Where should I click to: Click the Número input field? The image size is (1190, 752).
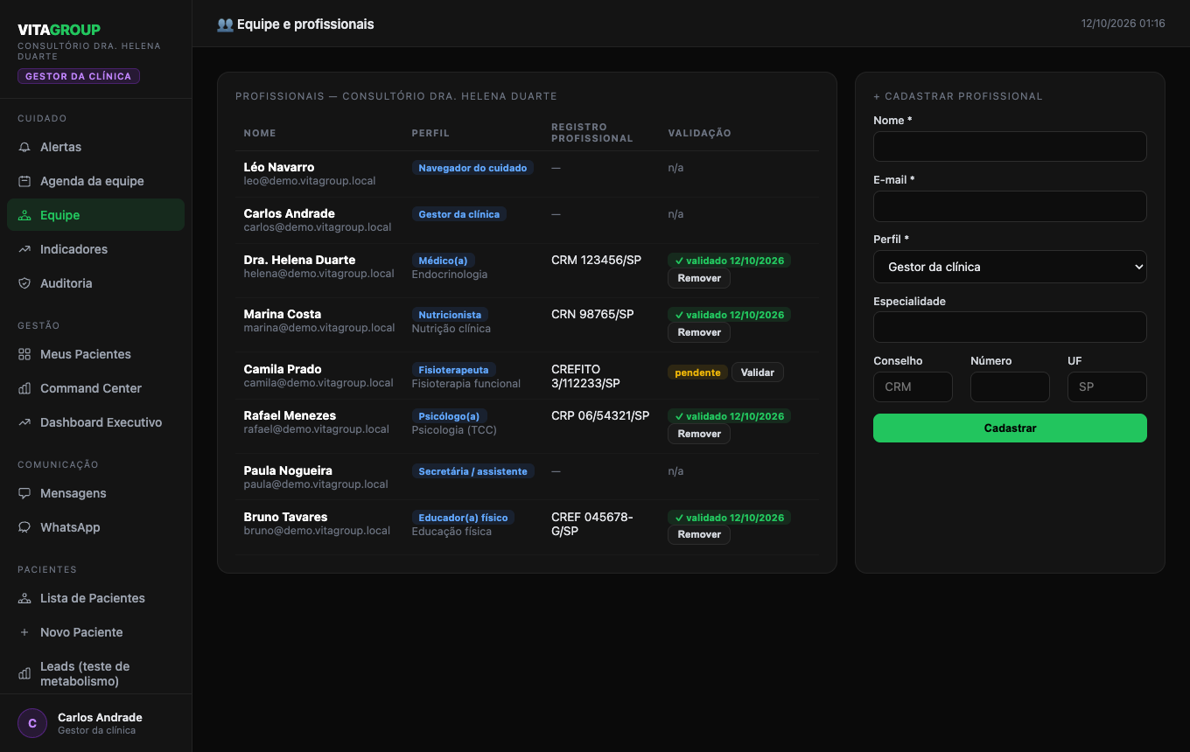point(1010,386)
